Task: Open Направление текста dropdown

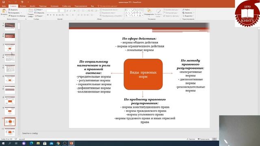Action: coord(108,10)
